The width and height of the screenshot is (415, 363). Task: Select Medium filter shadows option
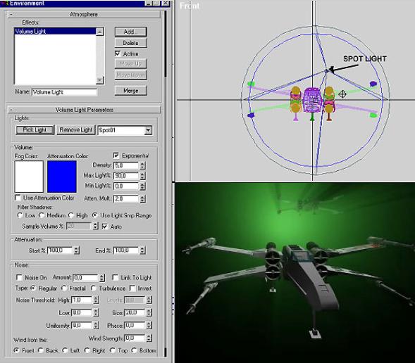point(42,215)
